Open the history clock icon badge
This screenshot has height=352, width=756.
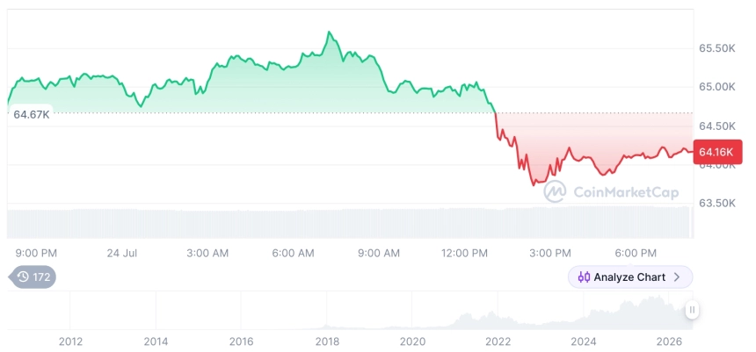(x=23, y=277)
